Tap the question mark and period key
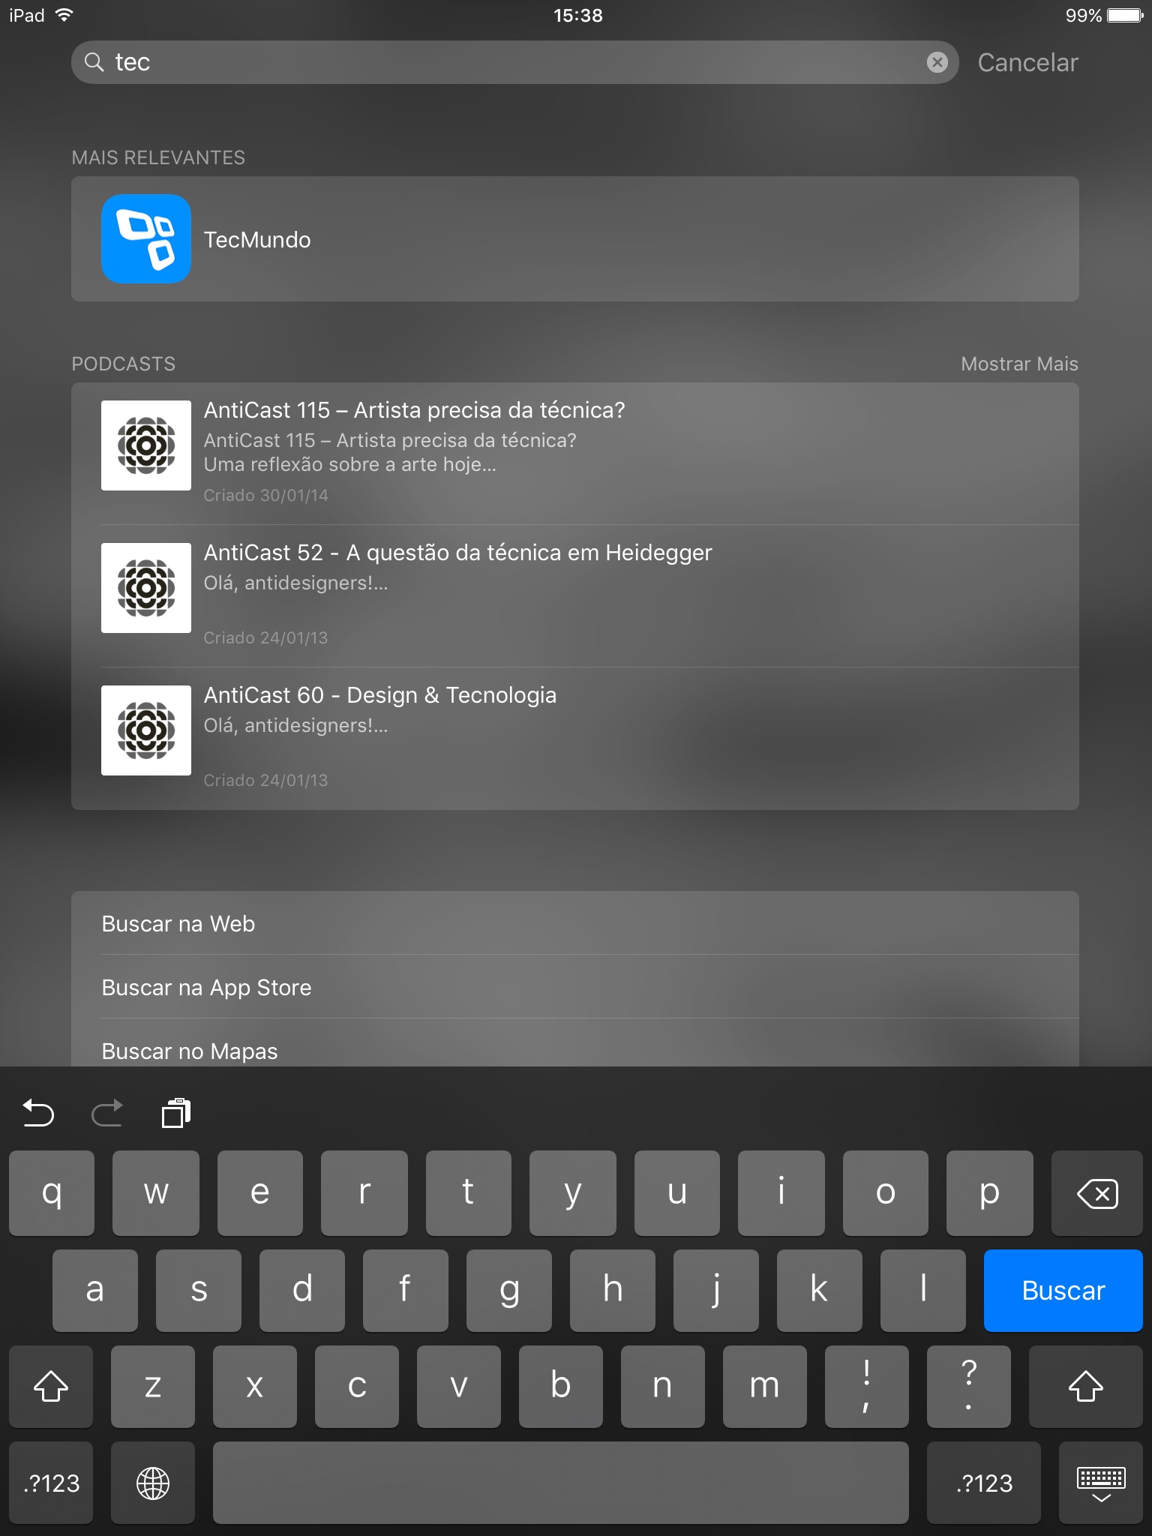This screenshot has width=1152, height=1536. (969, 1386)
